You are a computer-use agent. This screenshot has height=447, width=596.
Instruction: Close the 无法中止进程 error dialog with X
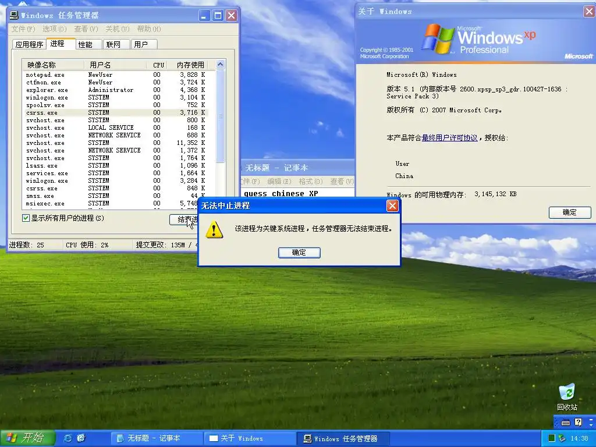392,205
